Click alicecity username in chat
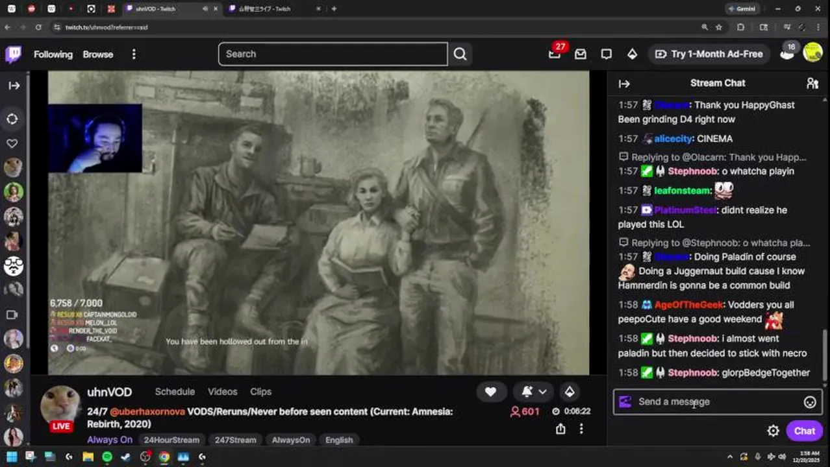Screen dimensions: 830x467 pyautogui.click(x=673, y=139)
